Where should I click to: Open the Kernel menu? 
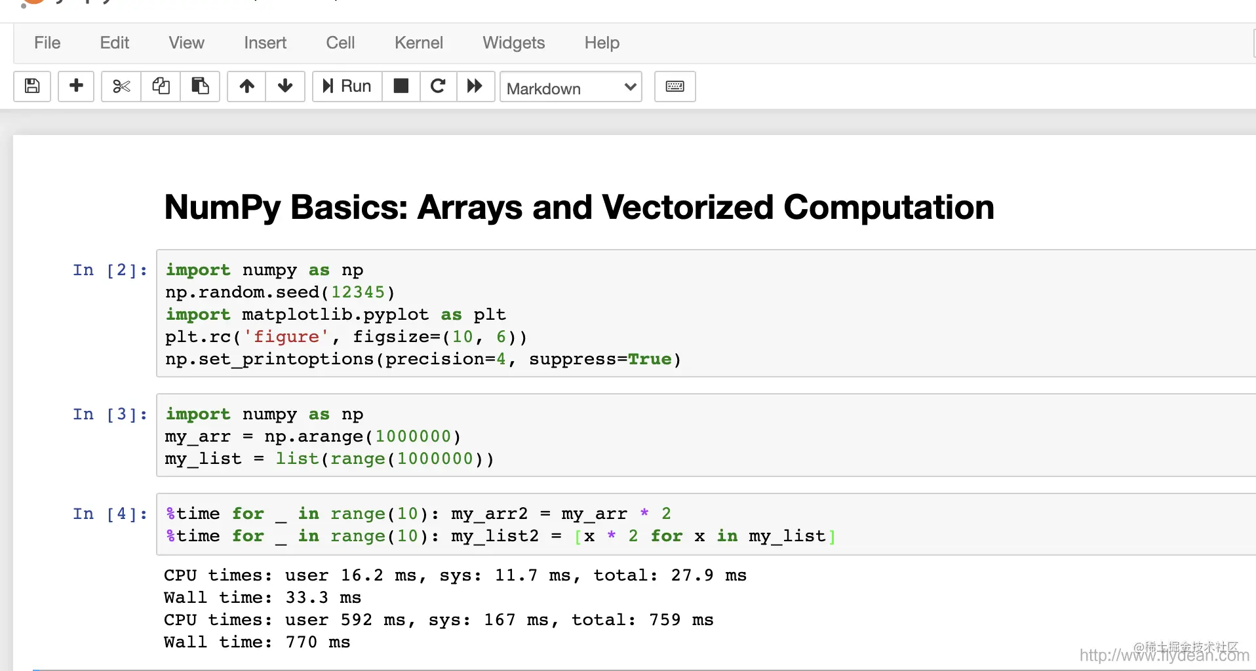419,43
